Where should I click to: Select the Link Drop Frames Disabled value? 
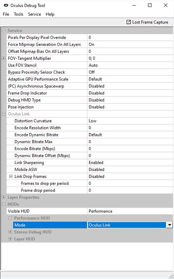point(130,176)
